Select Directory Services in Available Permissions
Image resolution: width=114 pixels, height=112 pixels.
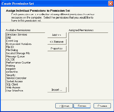(17, 35)
